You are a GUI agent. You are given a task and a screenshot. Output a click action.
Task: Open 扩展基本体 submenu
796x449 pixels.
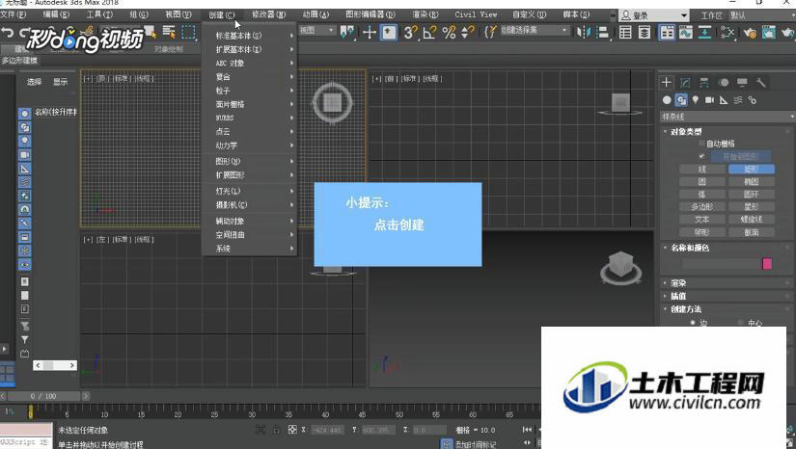coord(250,49)
